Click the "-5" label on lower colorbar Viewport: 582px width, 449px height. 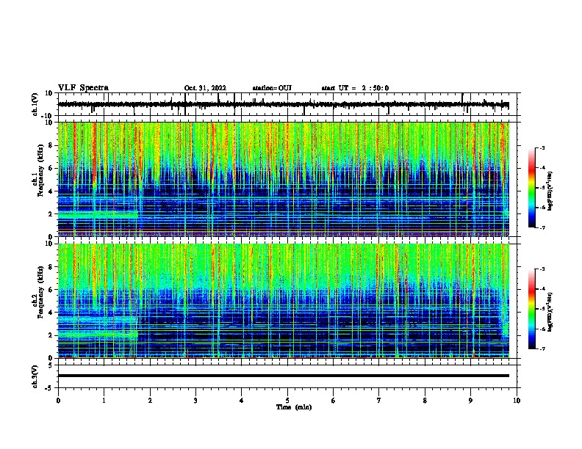click(x=542, y=309)
